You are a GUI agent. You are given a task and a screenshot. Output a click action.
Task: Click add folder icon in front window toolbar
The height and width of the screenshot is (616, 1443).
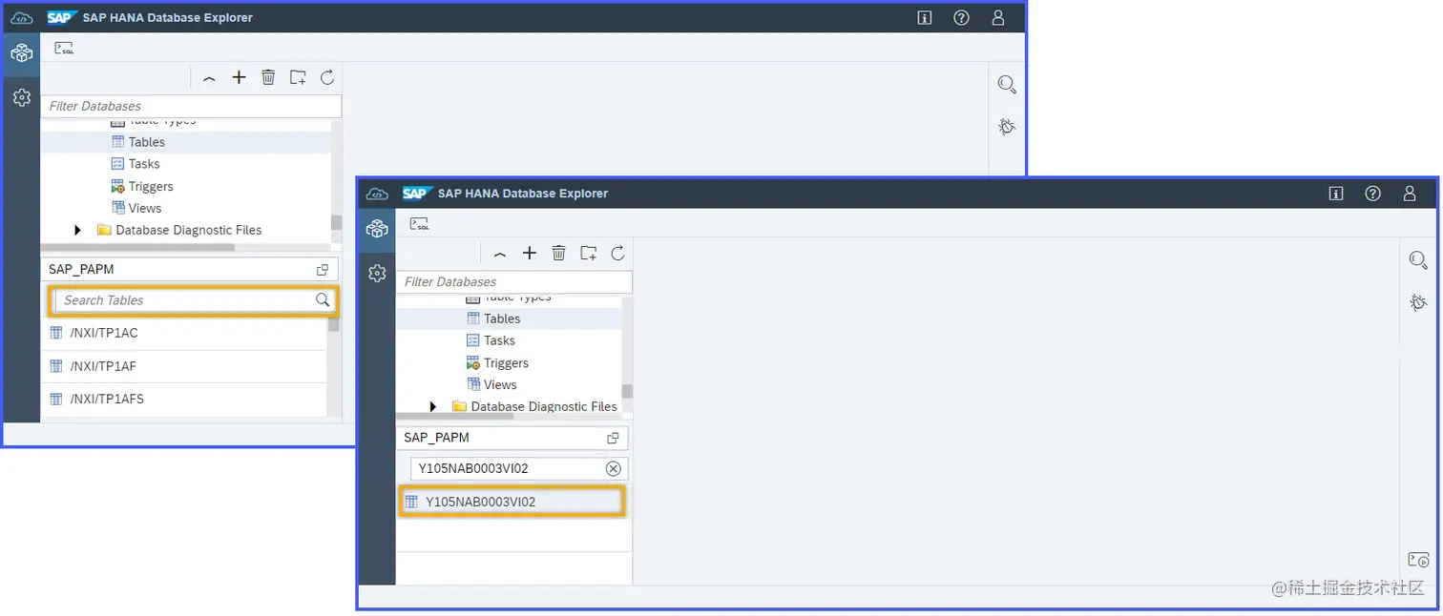(589, 253)
